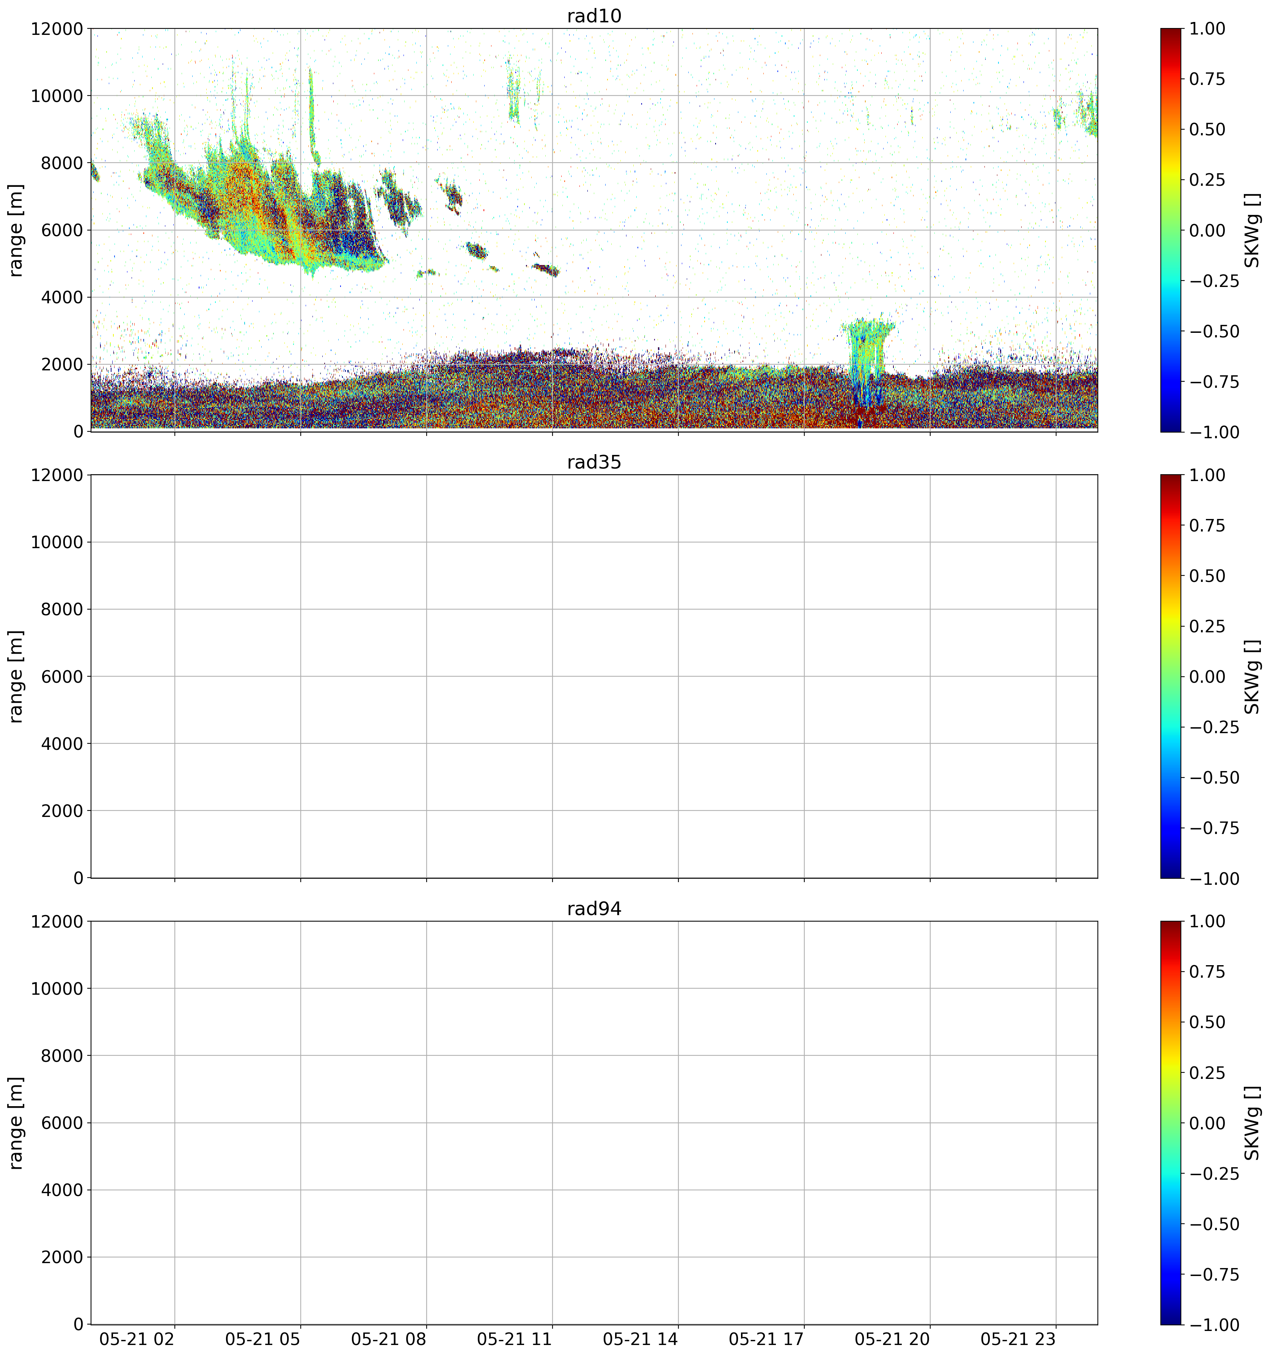Select the '05-21 14' time axis label
This screenshot has width=1270, height=1356.
click(x=640, y=1339)
